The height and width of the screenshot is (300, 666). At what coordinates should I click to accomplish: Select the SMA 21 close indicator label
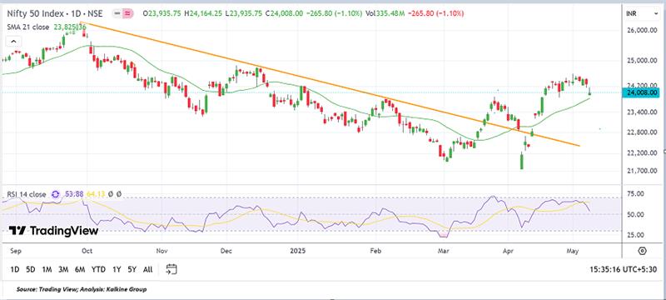coord(27,27)
